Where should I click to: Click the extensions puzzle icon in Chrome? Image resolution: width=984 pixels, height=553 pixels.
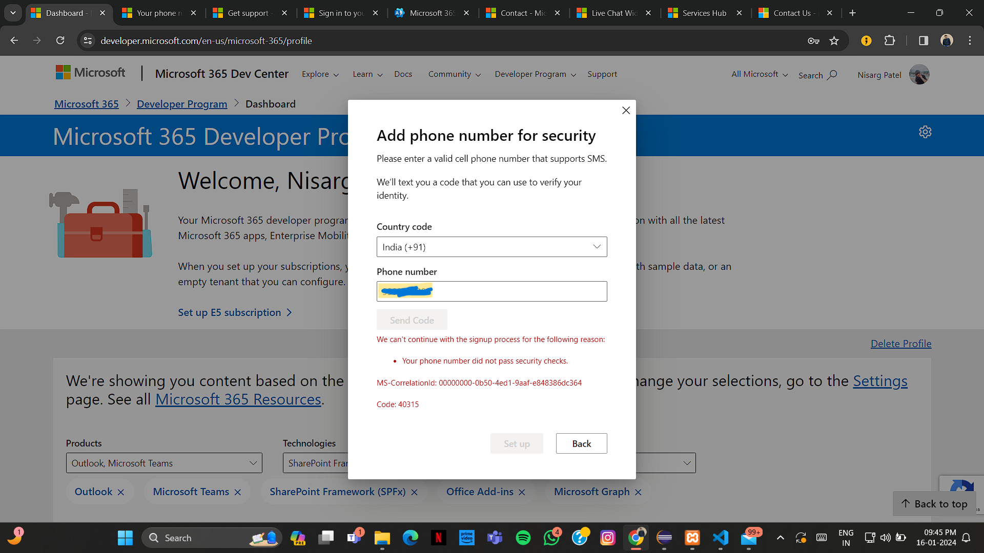click(890, 40)
